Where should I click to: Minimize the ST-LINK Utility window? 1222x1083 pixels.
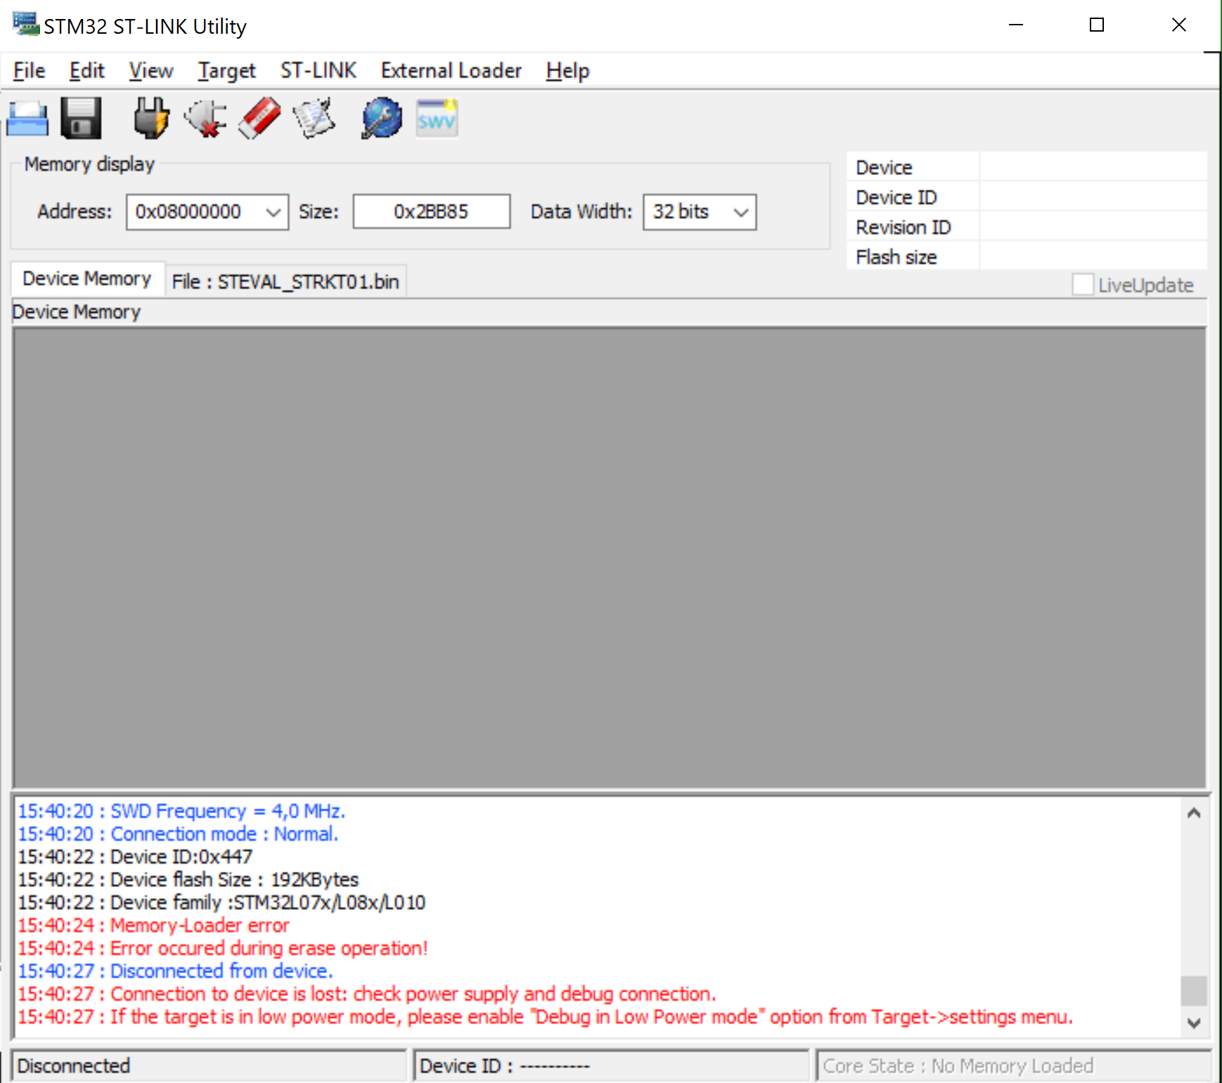1016,25
